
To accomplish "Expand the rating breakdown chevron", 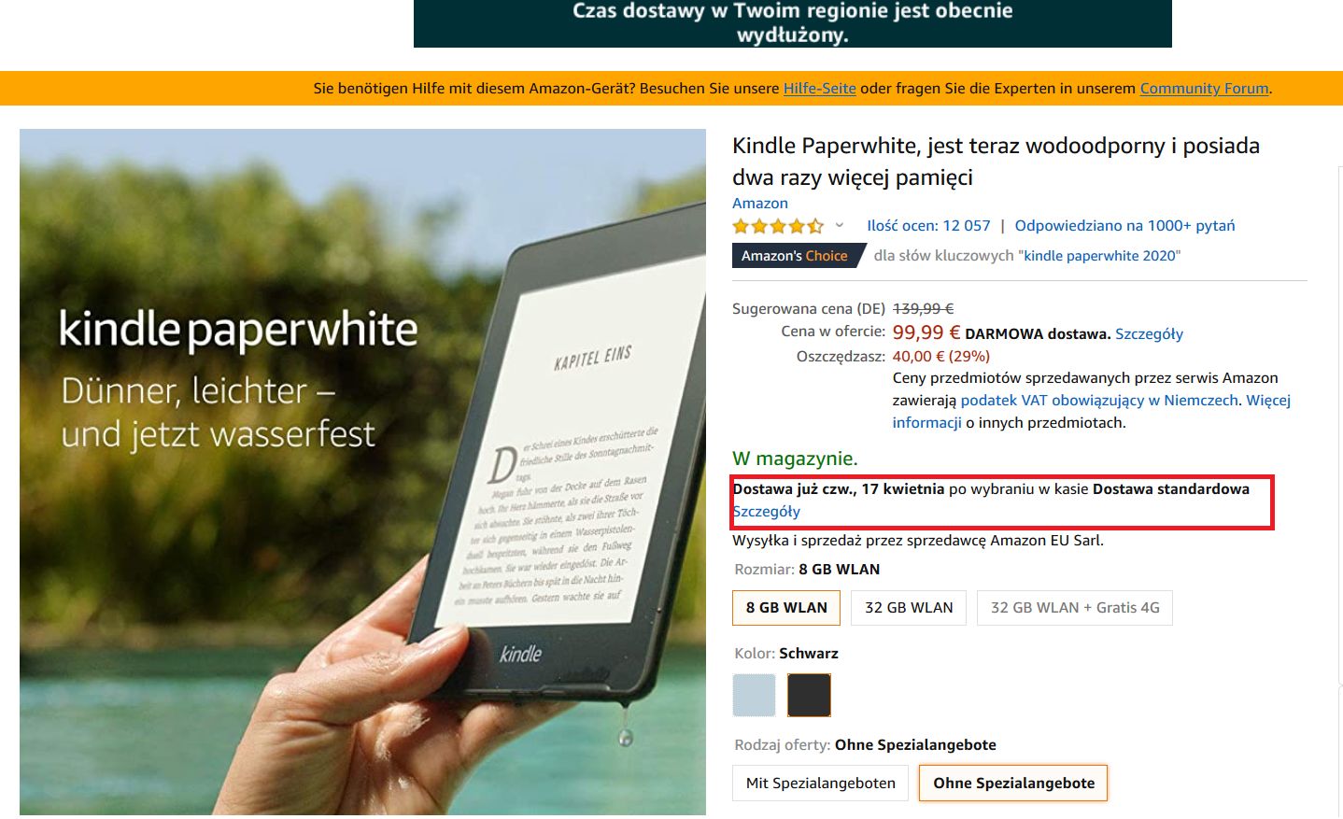I will click(x=839, y=225).
